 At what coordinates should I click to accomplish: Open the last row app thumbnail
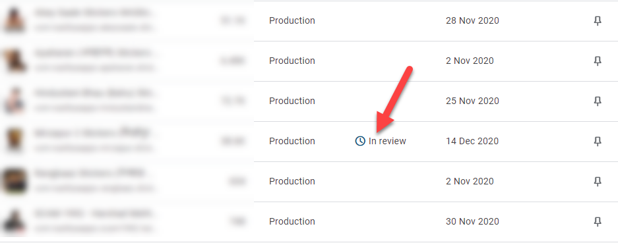click(x=15, y=221)
